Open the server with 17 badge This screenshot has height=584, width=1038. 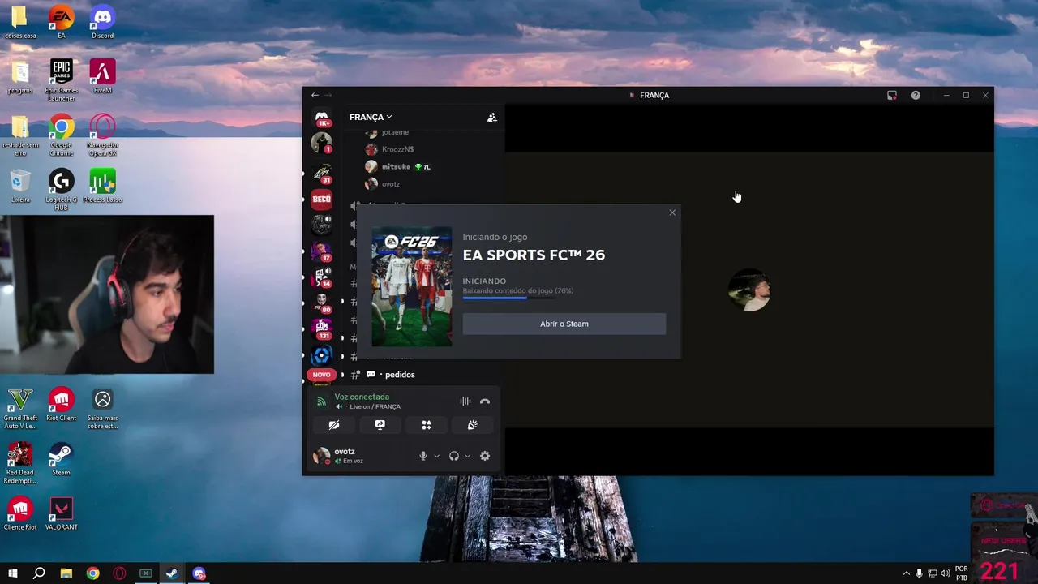[x=322, y=251]
